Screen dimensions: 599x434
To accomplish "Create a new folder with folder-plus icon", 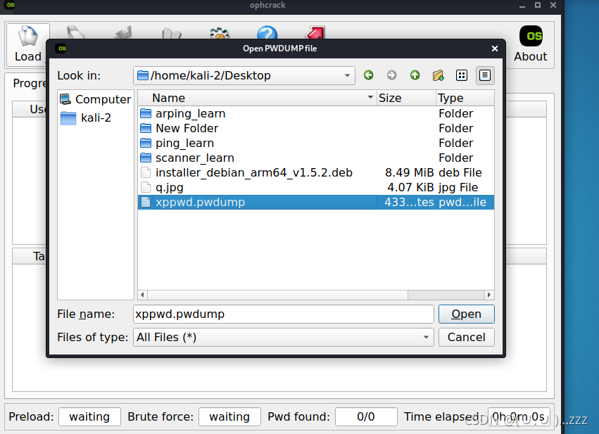I will (439, 75).
